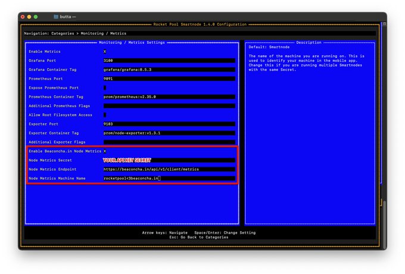Toggle Enable Beaconcha.in Node Metrics checkbox
The image size is (405, 274).
click(x=105, y=151)
